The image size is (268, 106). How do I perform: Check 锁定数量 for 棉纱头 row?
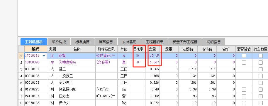[x=260, y=103]
